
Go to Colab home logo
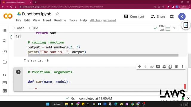click(8, 16)
